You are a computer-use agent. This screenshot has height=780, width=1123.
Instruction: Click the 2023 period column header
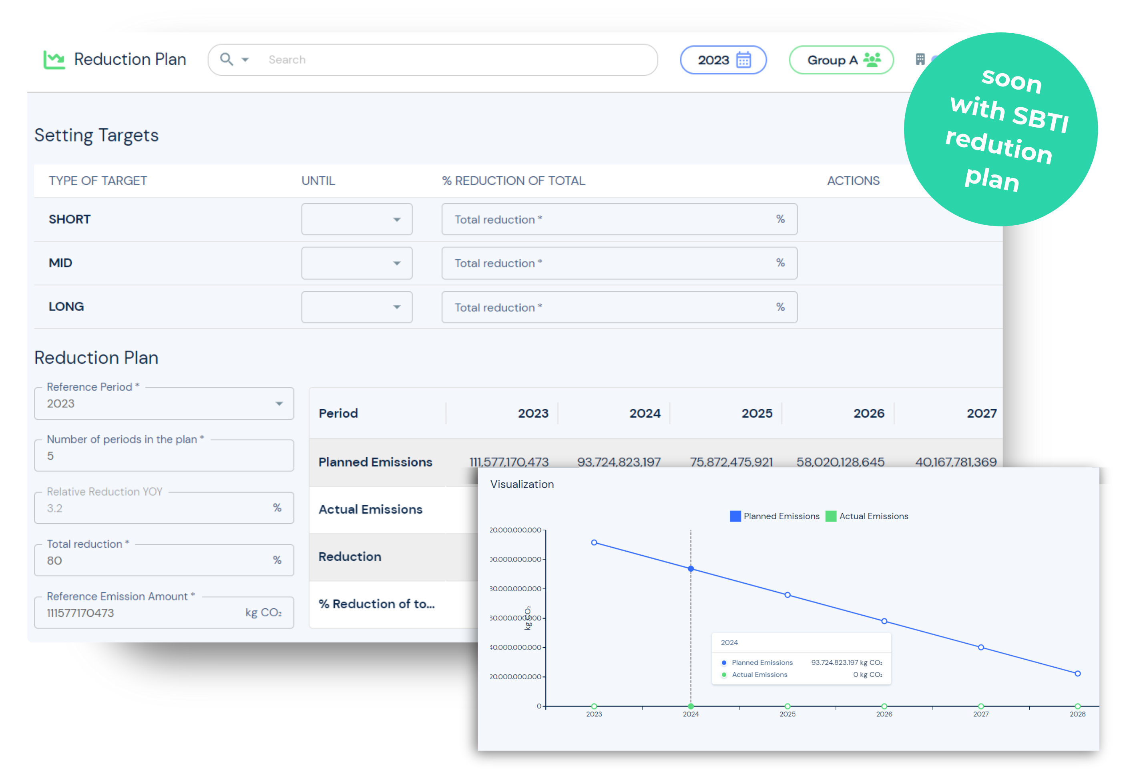pyautogui.click(x=533, y=414)
